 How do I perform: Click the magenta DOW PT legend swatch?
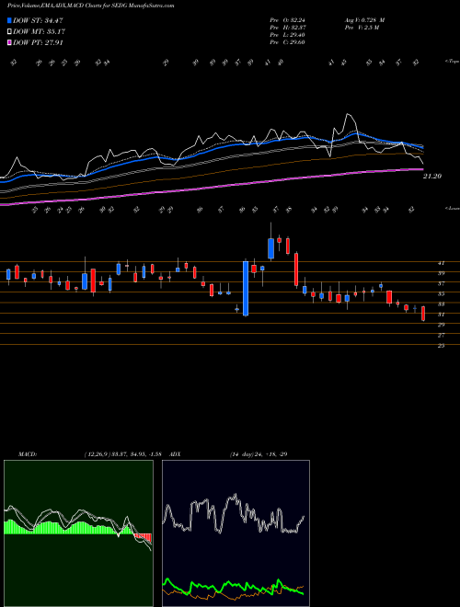[10, 42]
